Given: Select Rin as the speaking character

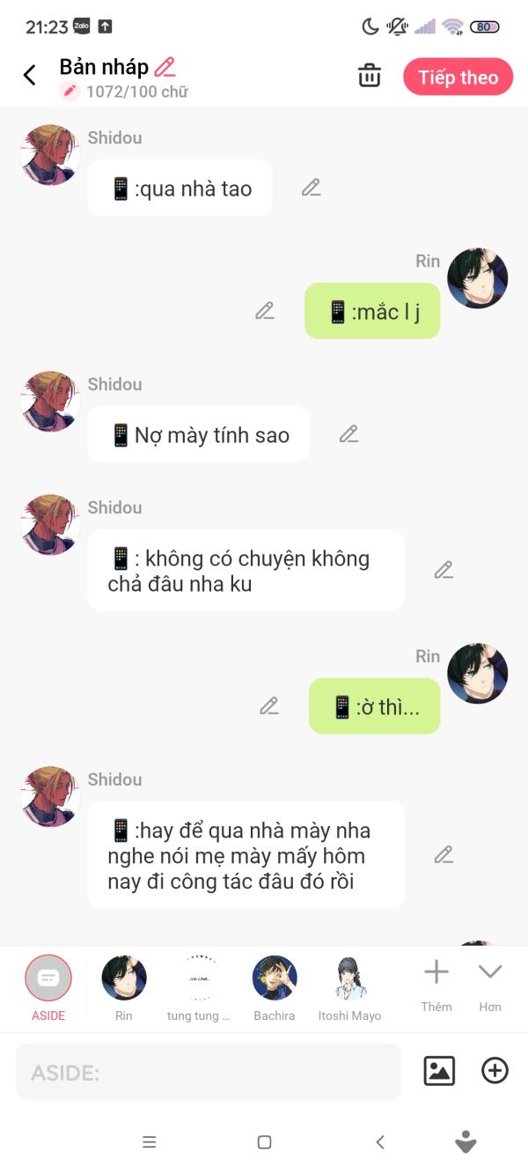Looking at the screenshot, I should click(124, 988).
